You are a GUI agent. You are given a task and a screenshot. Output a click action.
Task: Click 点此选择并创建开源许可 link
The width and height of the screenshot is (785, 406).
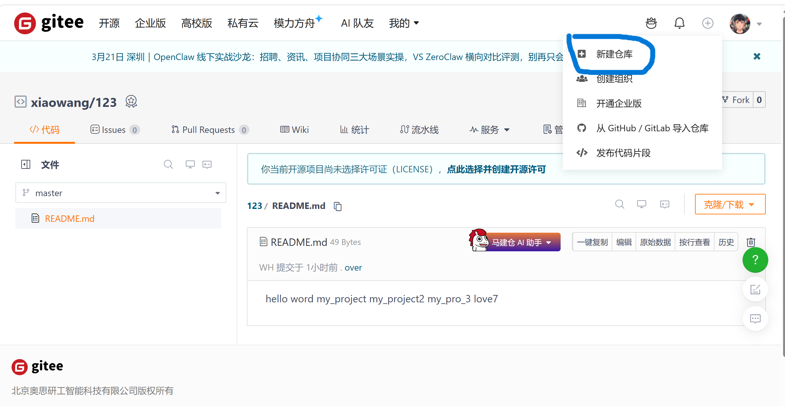pos(496,169)
